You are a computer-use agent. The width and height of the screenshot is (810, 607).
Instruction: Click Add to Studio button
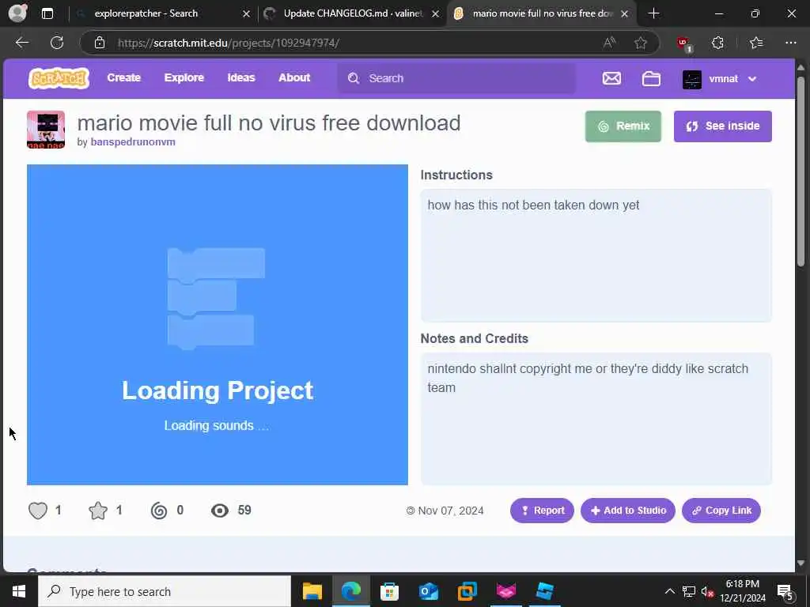tap(627, 511)
